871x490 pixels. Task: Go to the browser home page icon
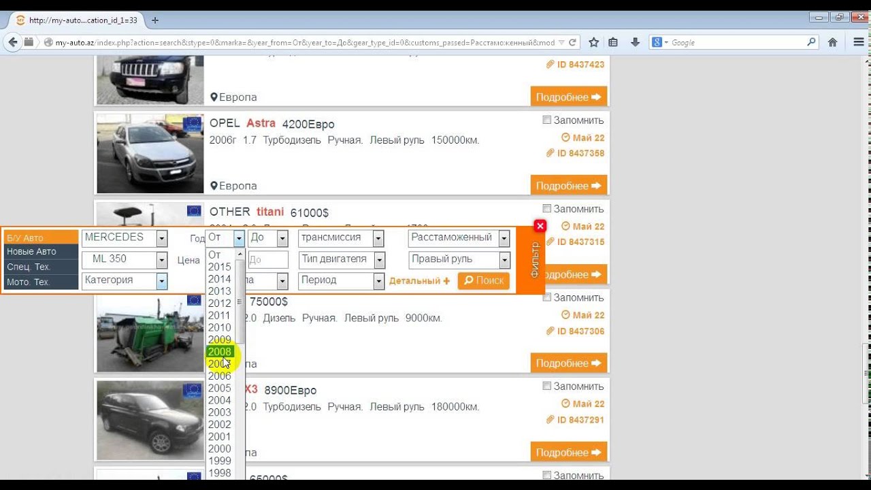(832, 42)
